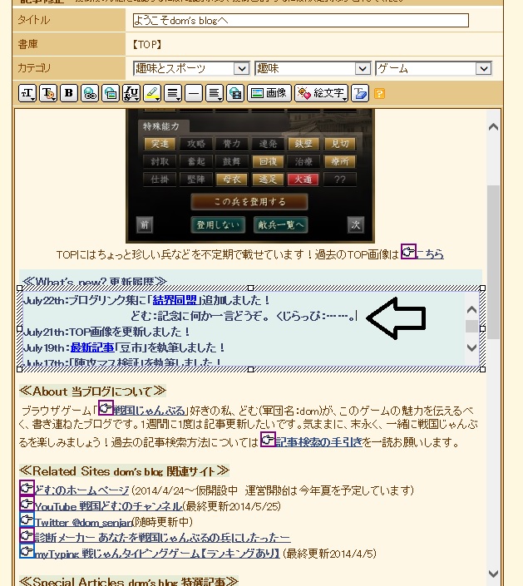
Task: Open the orange help question icon
Action: [x=379, y=93]
